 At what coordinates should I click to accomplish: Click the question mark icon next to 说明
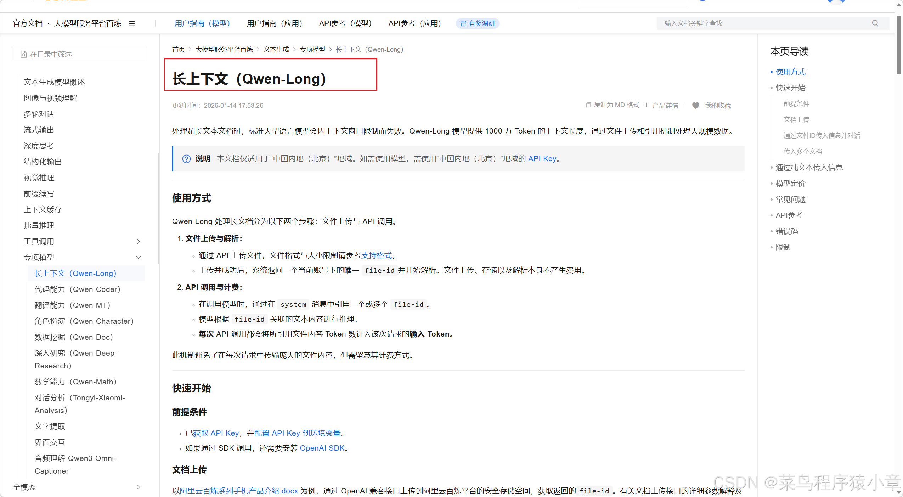point(186,159)
